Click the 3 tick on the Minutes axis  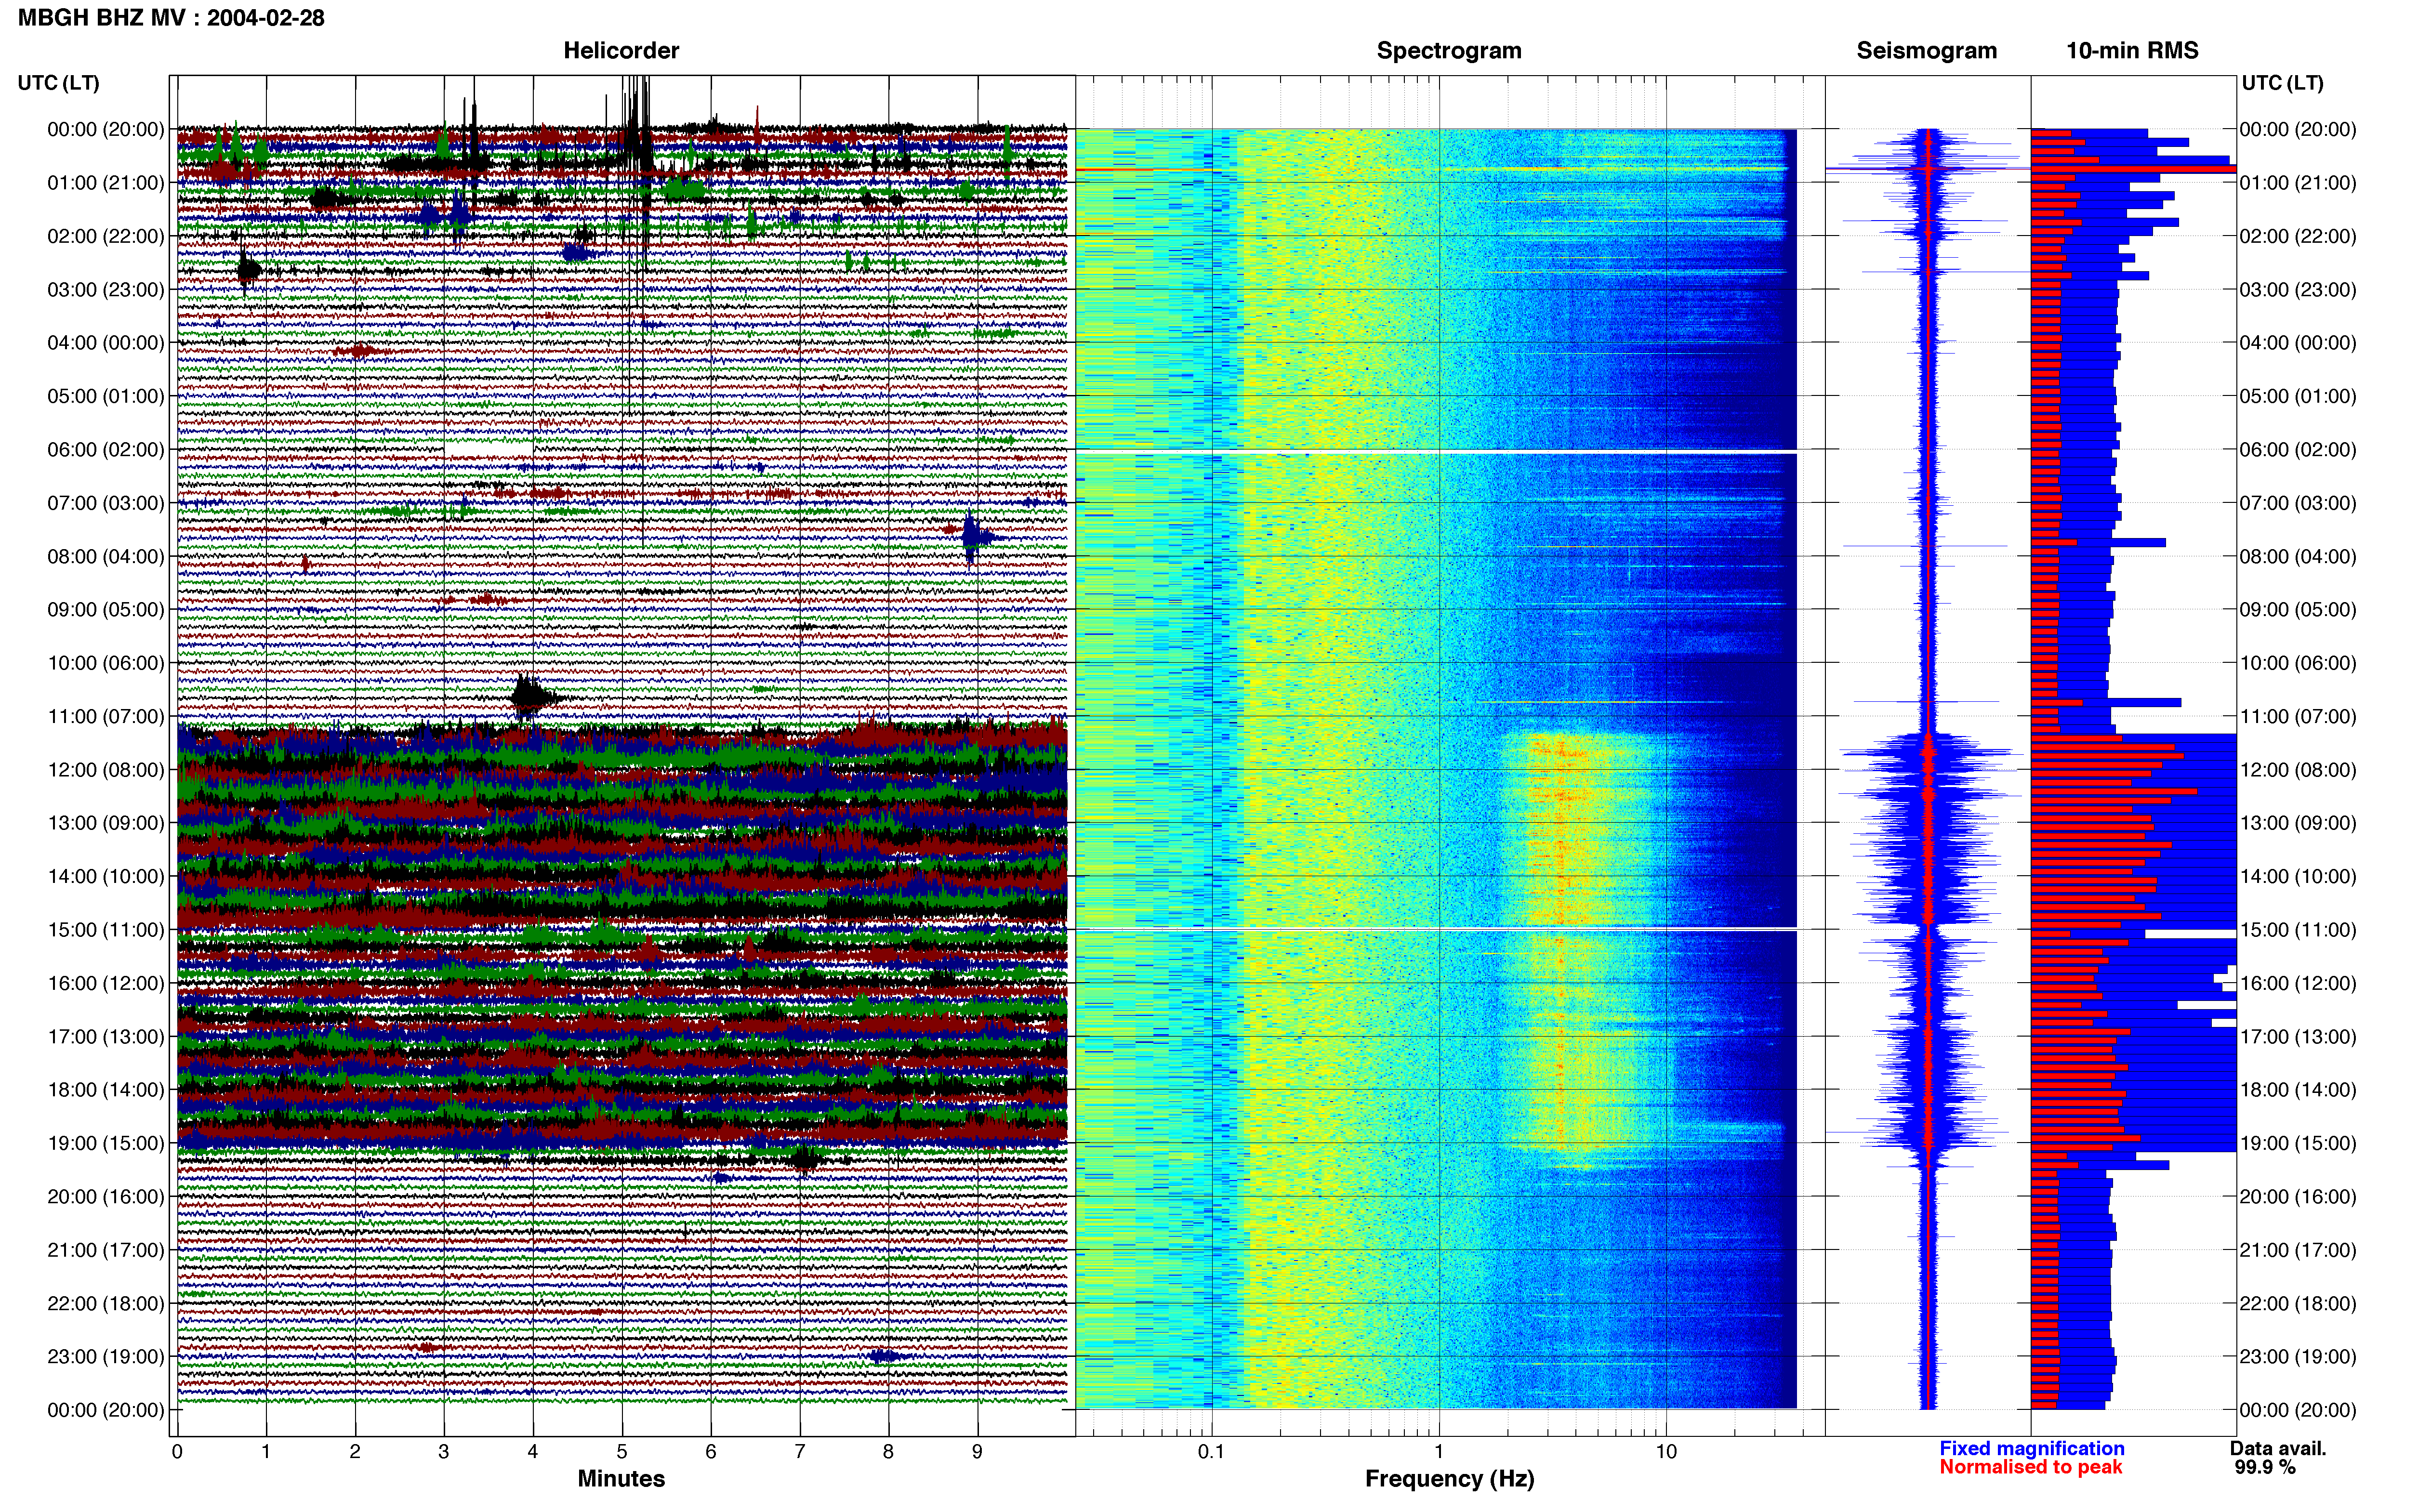pyautogui.click(x=444, y=1452)
